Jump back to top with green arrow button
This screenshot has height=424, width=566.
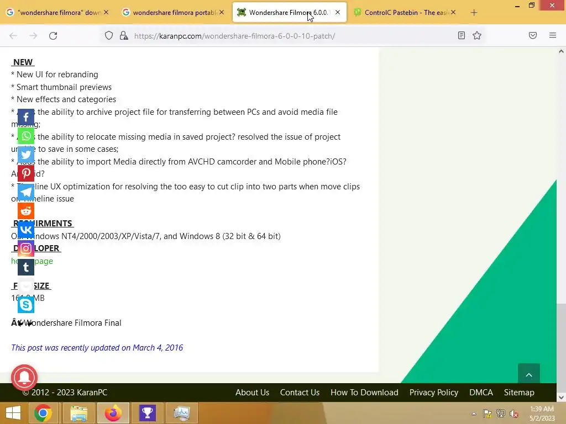pyautogui.click(x=529, y=375)
